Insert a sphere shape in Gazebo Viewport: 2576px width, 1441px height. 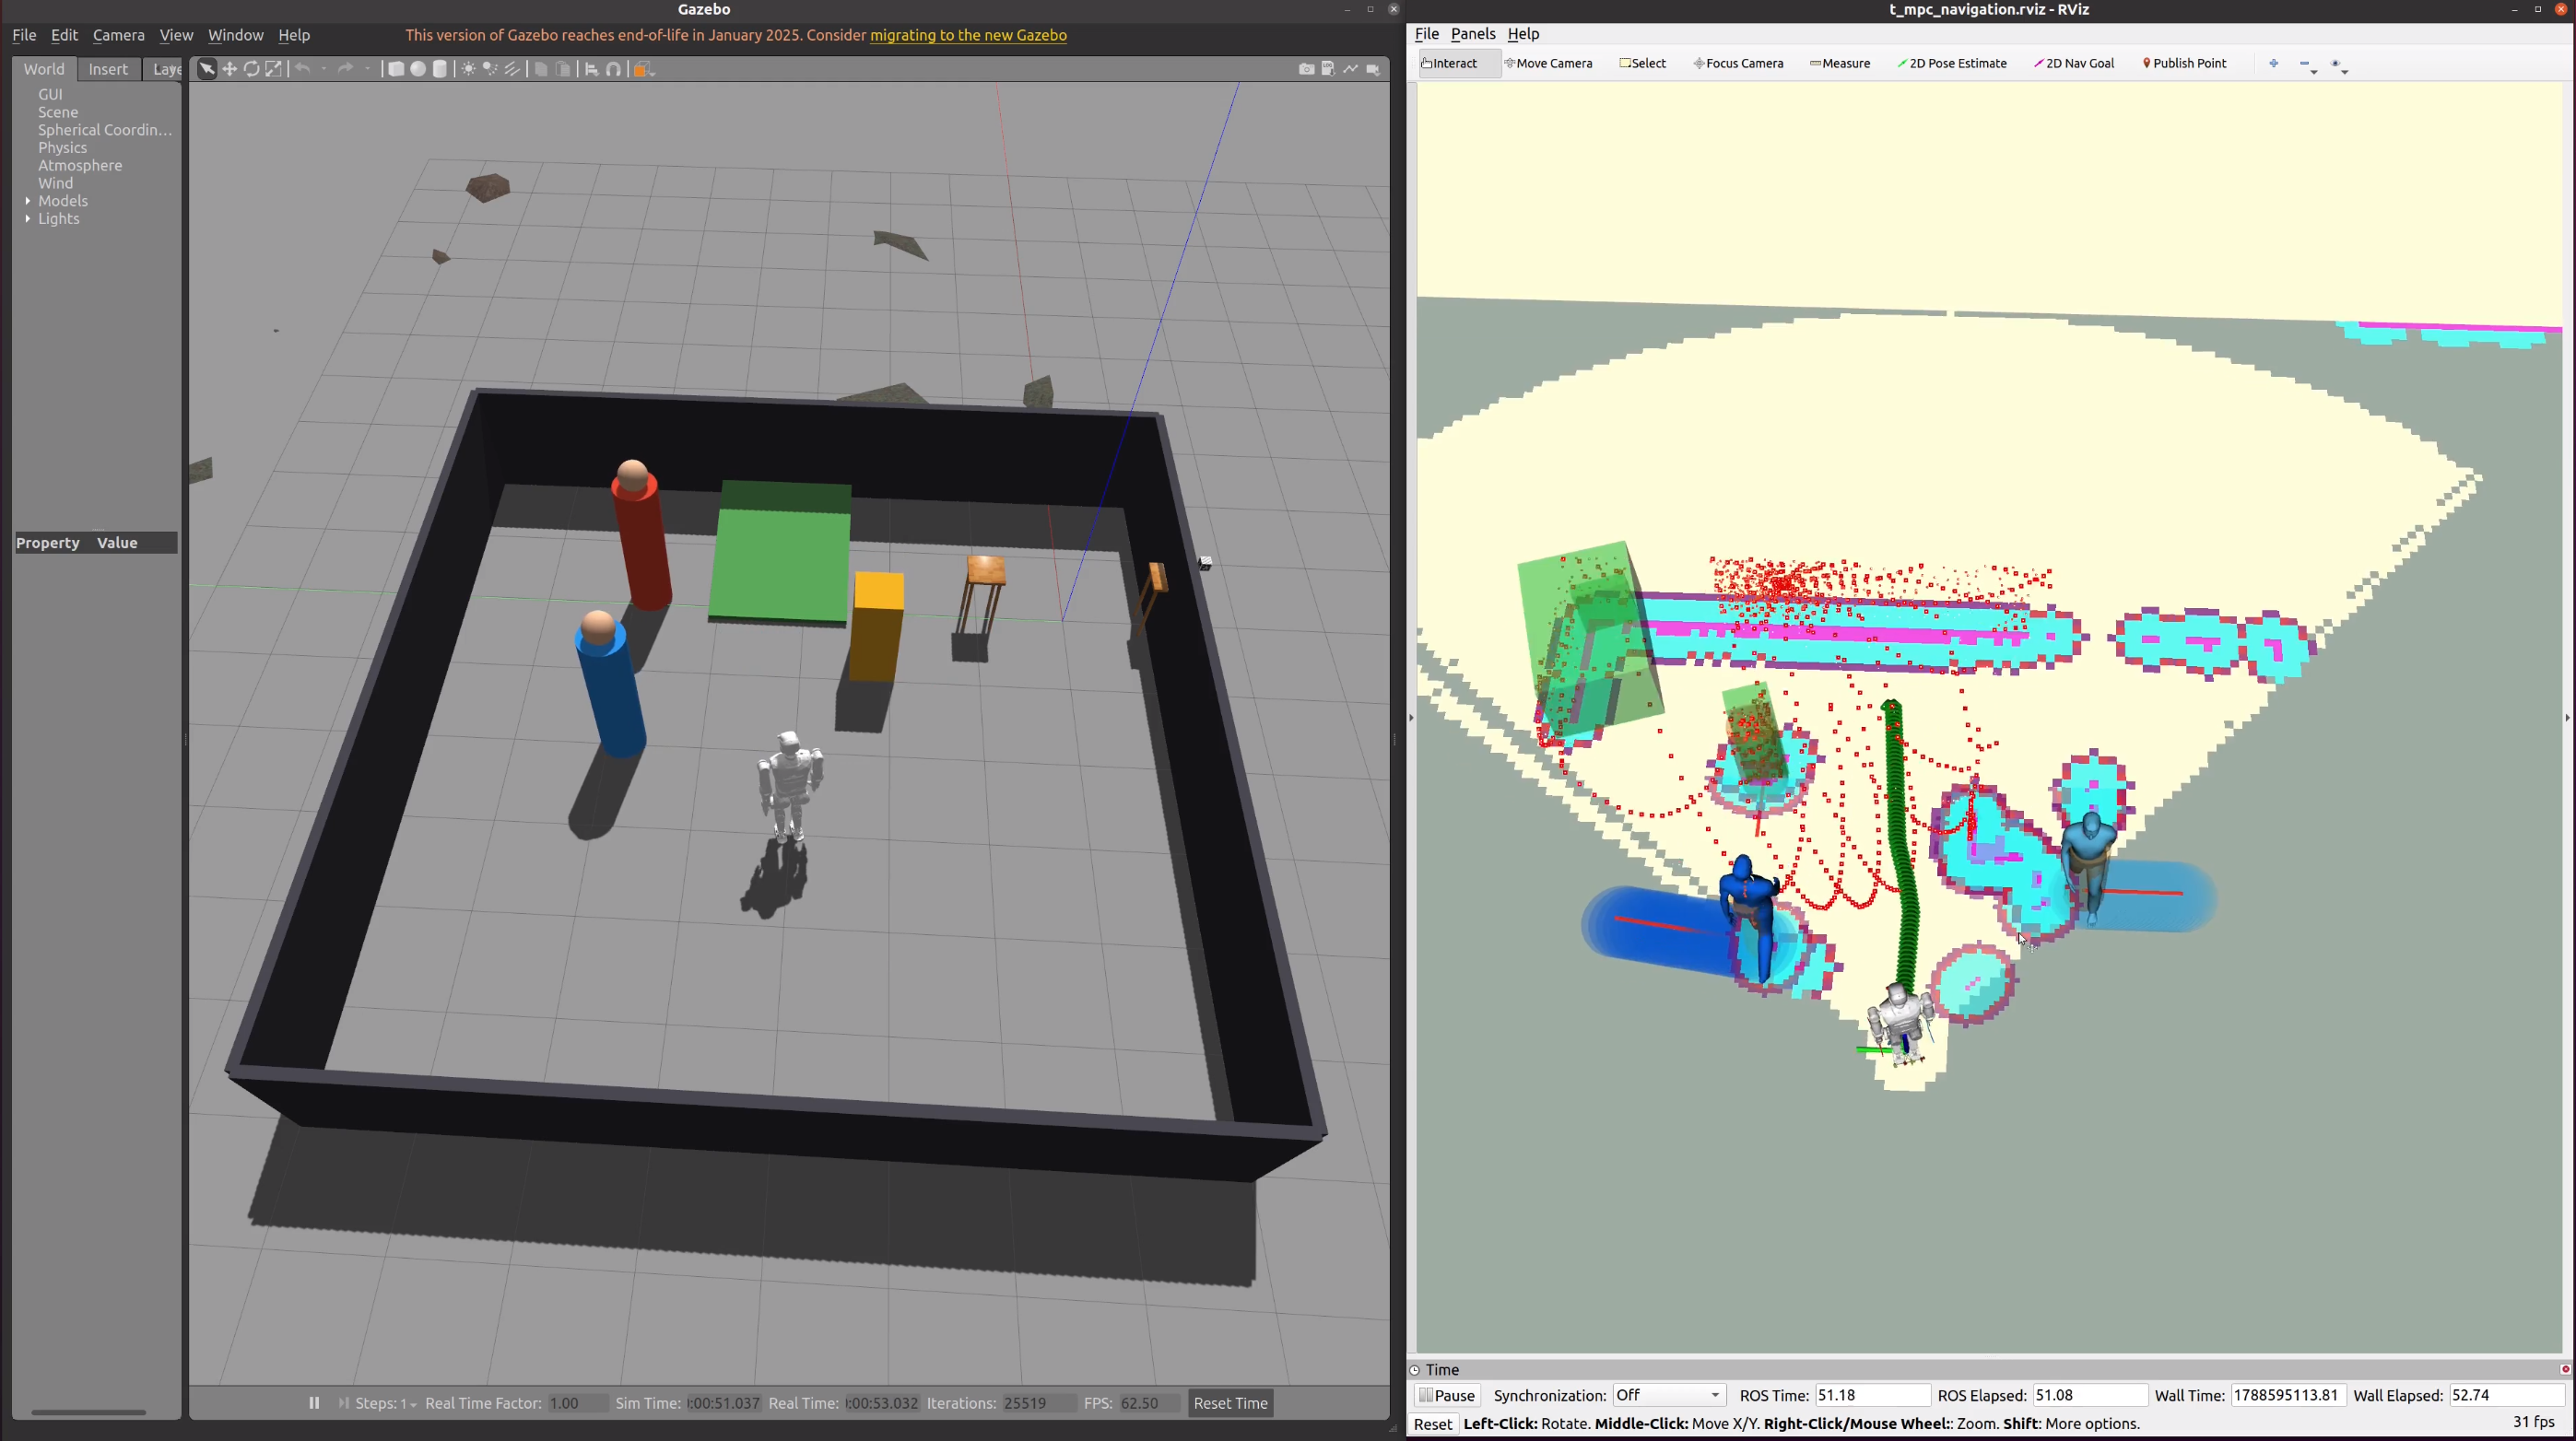coord(418,69)
